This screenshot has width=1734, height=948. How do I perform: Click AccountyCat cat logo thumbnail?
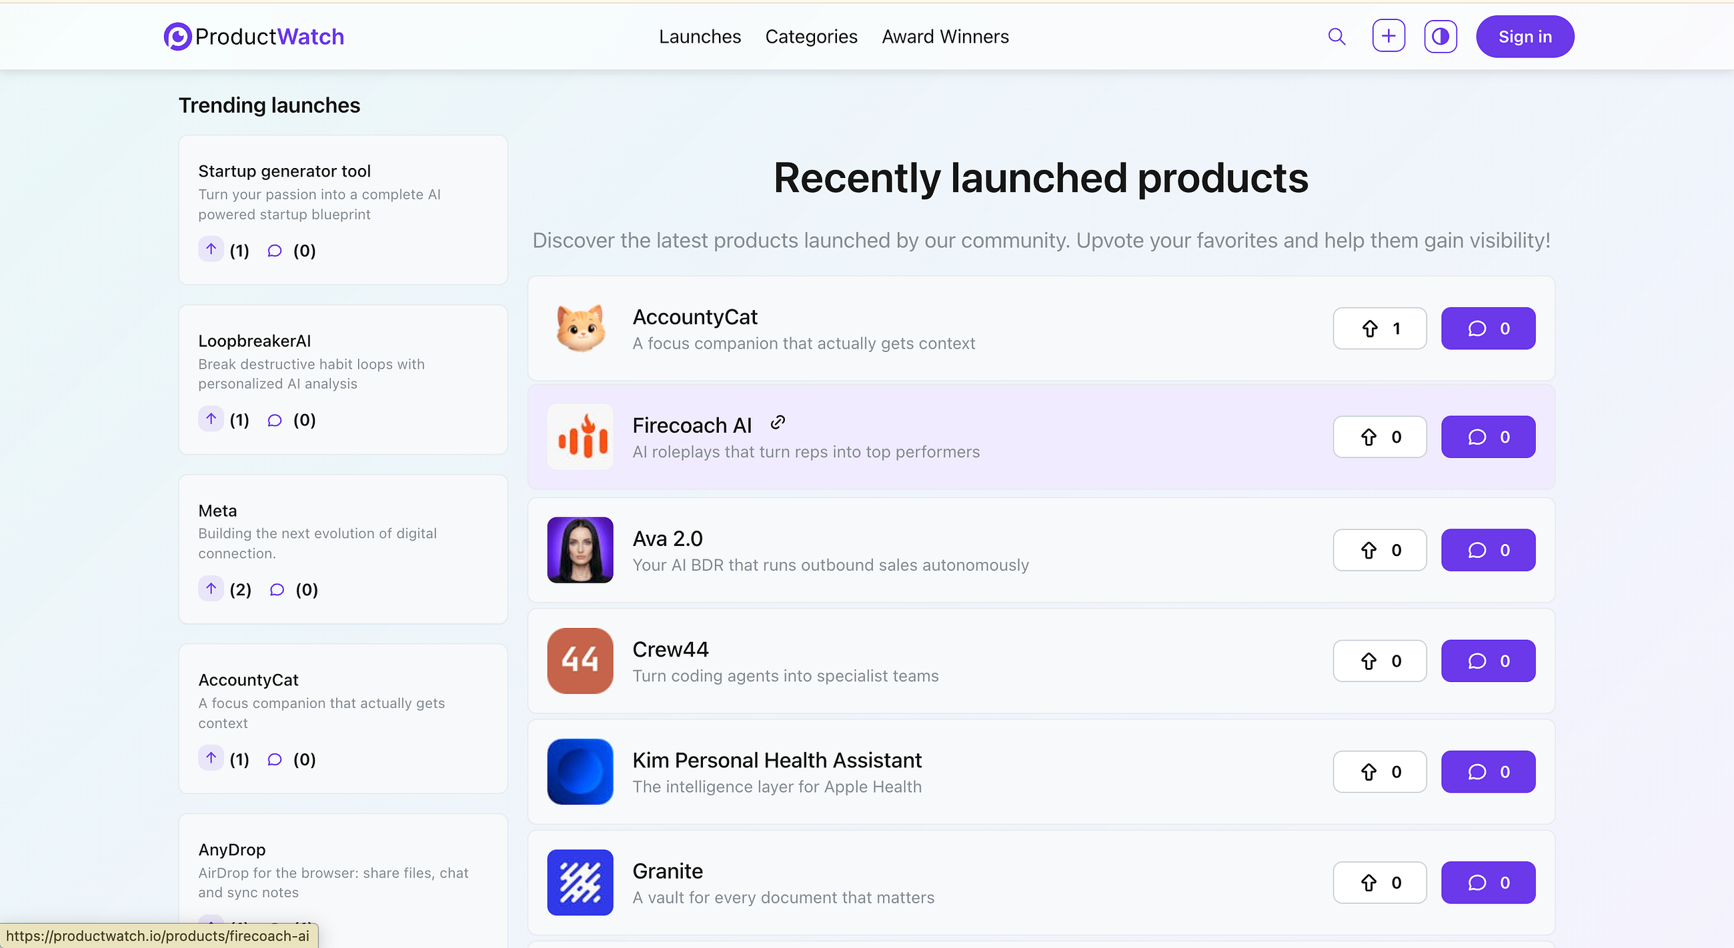click(580, 329)
